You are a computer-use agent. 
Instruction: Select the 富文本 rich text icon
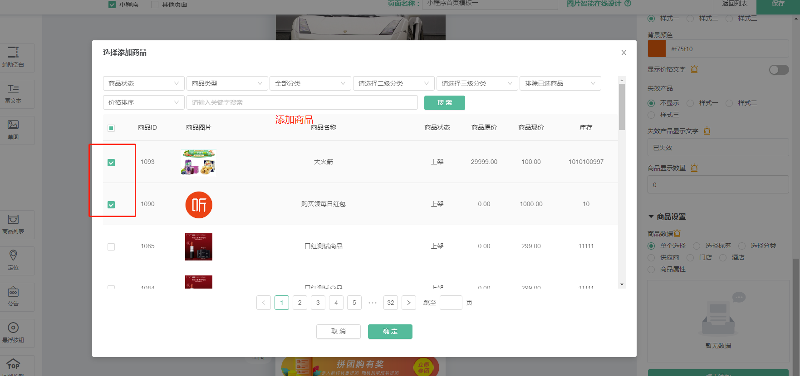13,89
